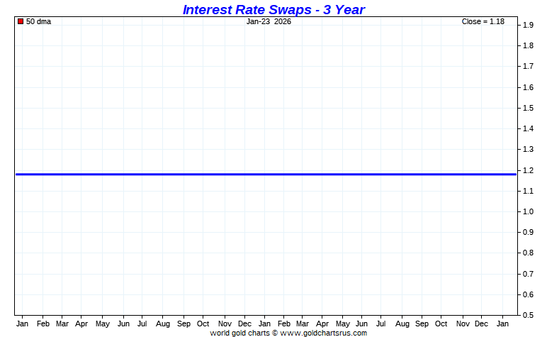Click the 0.8 y-axis tick label
Image resolution: width=547 pixels, height=337 pixels.
click(x=528, y=253)
